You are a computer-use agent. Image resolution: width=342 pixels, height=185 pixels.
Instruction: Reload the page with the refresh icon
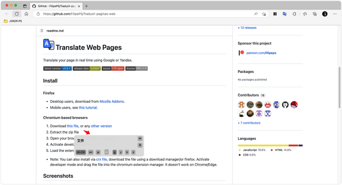click(x=17, y=14)
